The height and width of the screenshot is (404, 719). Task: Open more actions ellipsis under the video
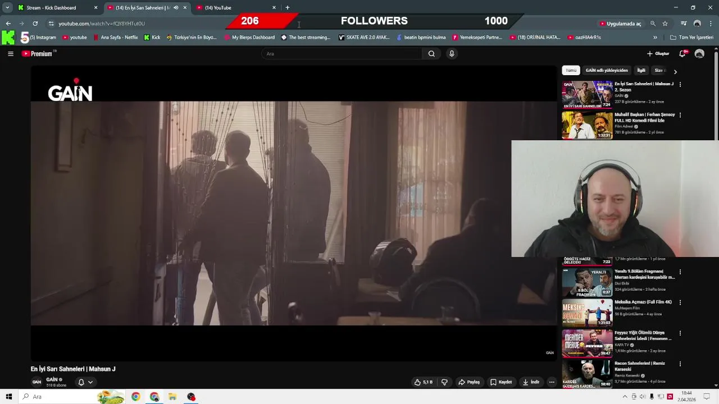click(552, 382)
